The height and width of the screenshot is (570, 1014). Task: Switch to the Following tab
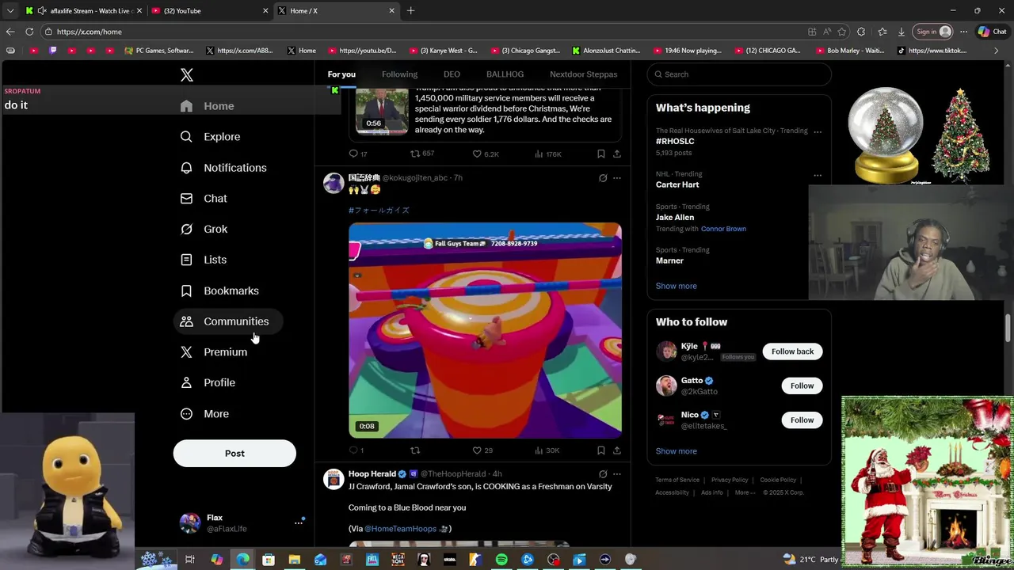point(399,74)
